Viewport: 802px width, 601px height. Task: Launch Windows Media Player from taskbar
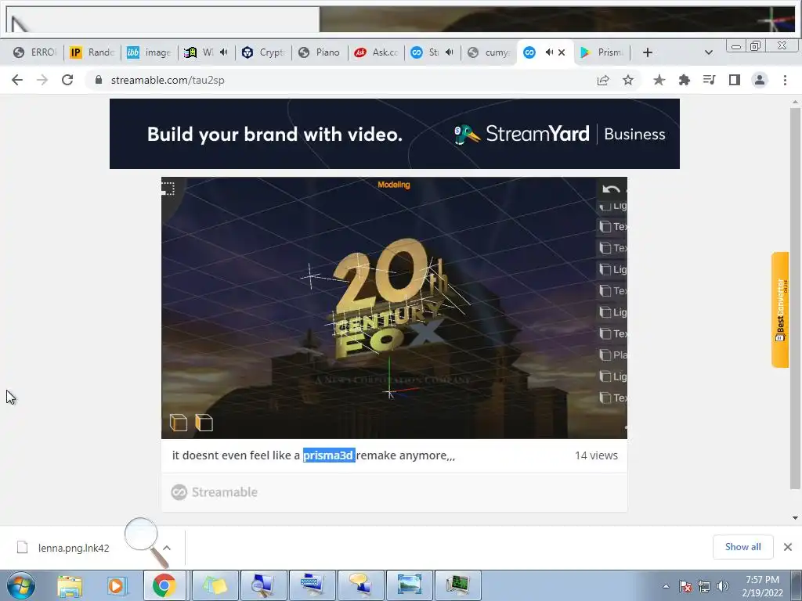(x=117, y=585)
